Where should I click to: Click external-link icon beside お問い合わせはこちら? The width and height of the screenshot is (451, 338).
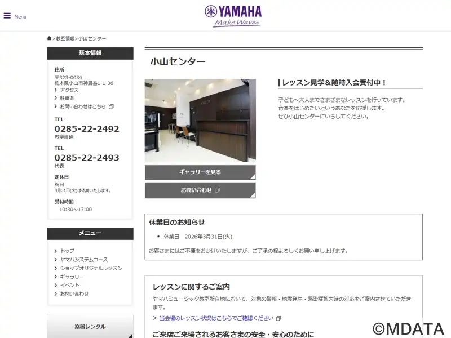click(x=111, y=106)
